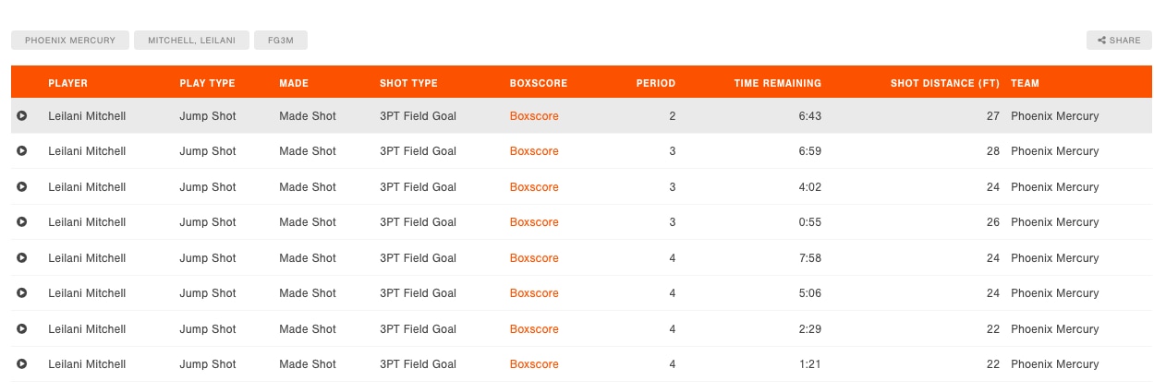Image resolution: width=1166 pixels, height=392 pixels.
Task: Play video for the 7:58 period 4 shot
Action: point(22,258)
